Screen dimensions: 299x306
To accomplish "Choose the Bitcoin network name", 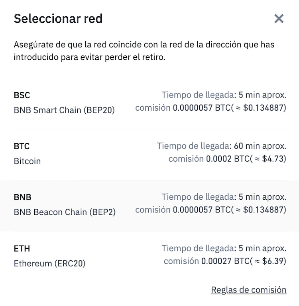I will pyautogui.click(x=27, y=161).
